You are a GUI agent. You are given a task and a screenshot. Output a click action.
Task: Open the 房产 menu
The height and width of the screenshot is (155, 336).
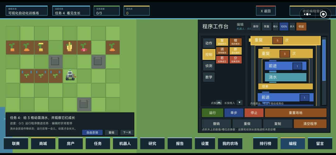point(71,144)
